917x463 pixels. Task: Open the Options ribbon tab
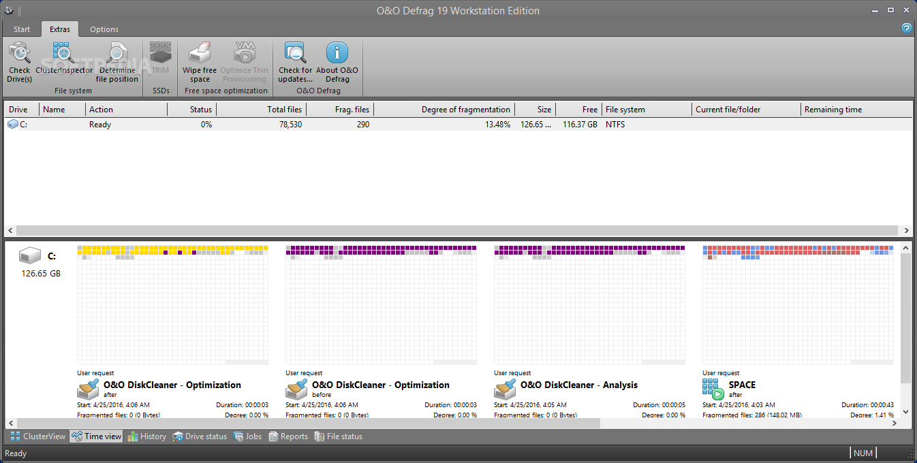pyautogui.click(x=104, y=29)
